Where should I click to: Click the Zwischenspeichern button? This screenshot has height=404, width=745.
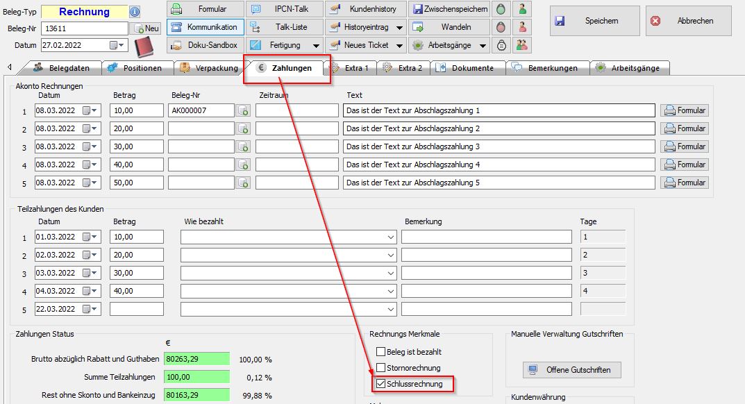tap(449, 9)
